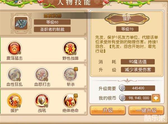Click the 一键升级 button
Screen dimensions: 168x124
coord(146,110)
